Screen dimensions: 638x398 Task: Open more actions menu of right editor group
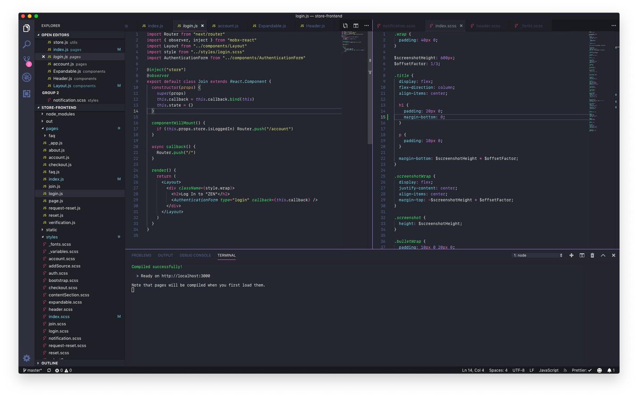pos(614,26)
